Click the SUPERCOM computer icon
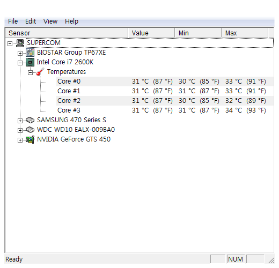The height and width of the screenshot is (268, 279). click(x=20, y=43)
